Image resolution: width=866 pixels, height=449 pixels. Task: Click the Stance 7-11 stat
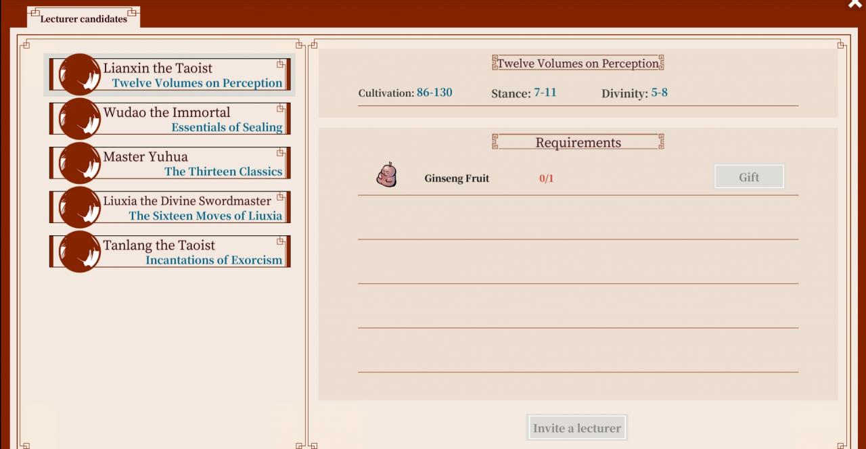(524, 93)
